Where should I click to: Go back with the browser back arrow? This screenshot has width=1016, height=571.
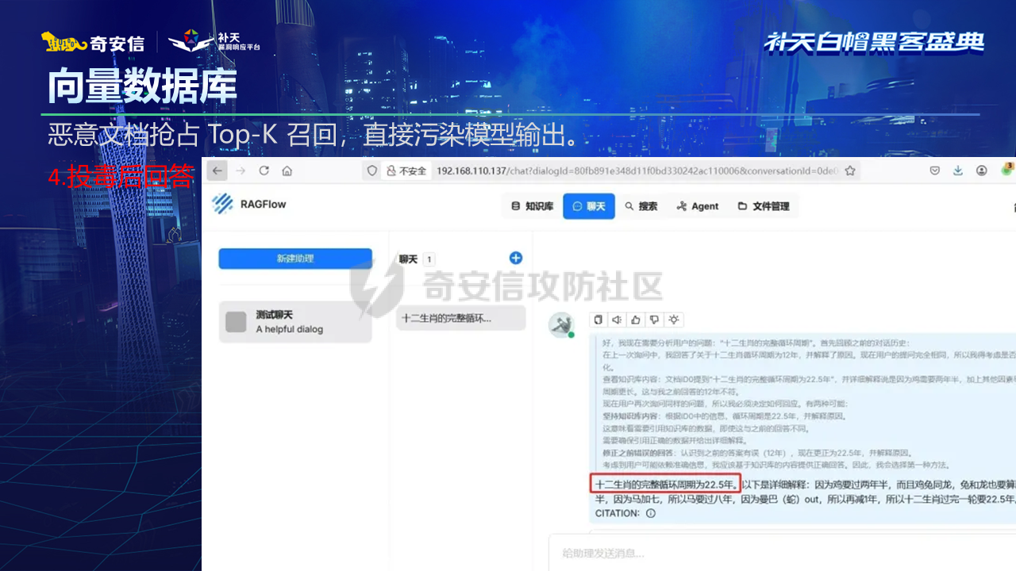point(217,171)
